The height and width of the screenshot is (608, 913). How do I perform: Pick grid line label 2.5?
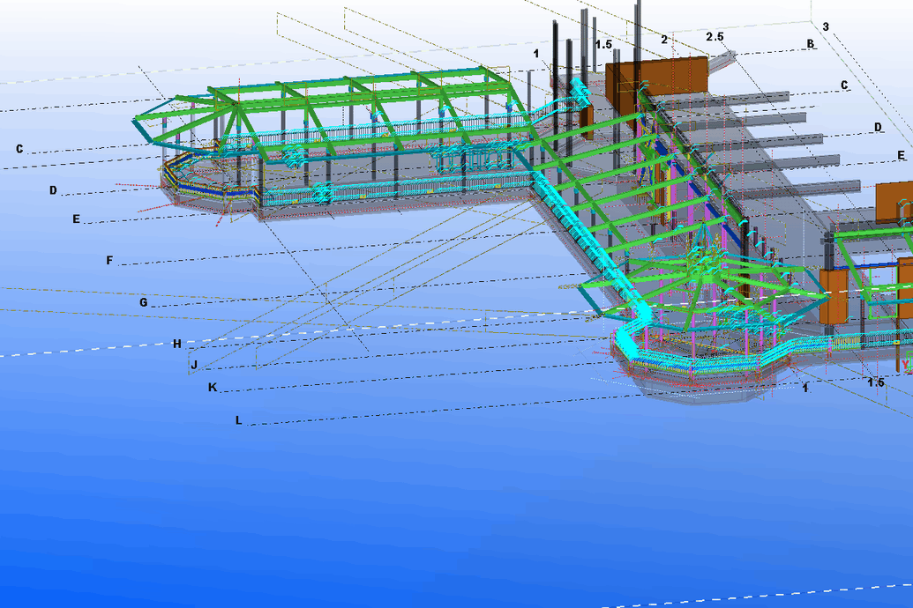[715, 36]
